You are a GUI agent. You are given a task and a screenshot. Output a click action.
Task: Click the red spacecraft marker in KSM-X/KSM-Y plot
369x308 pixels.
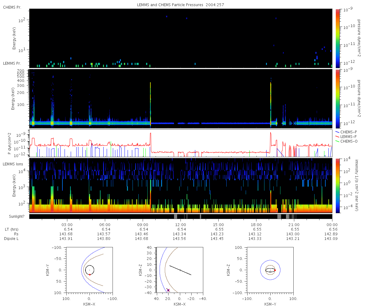(x=89, y=274)
